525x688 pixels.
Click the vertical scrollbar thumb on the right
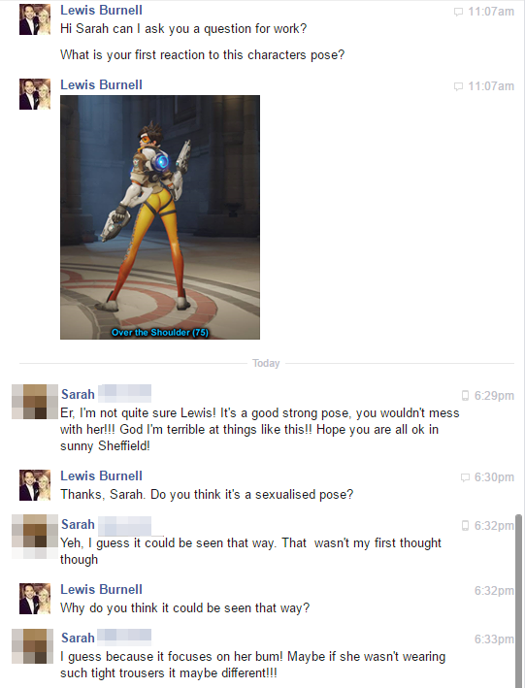point(519,601)
